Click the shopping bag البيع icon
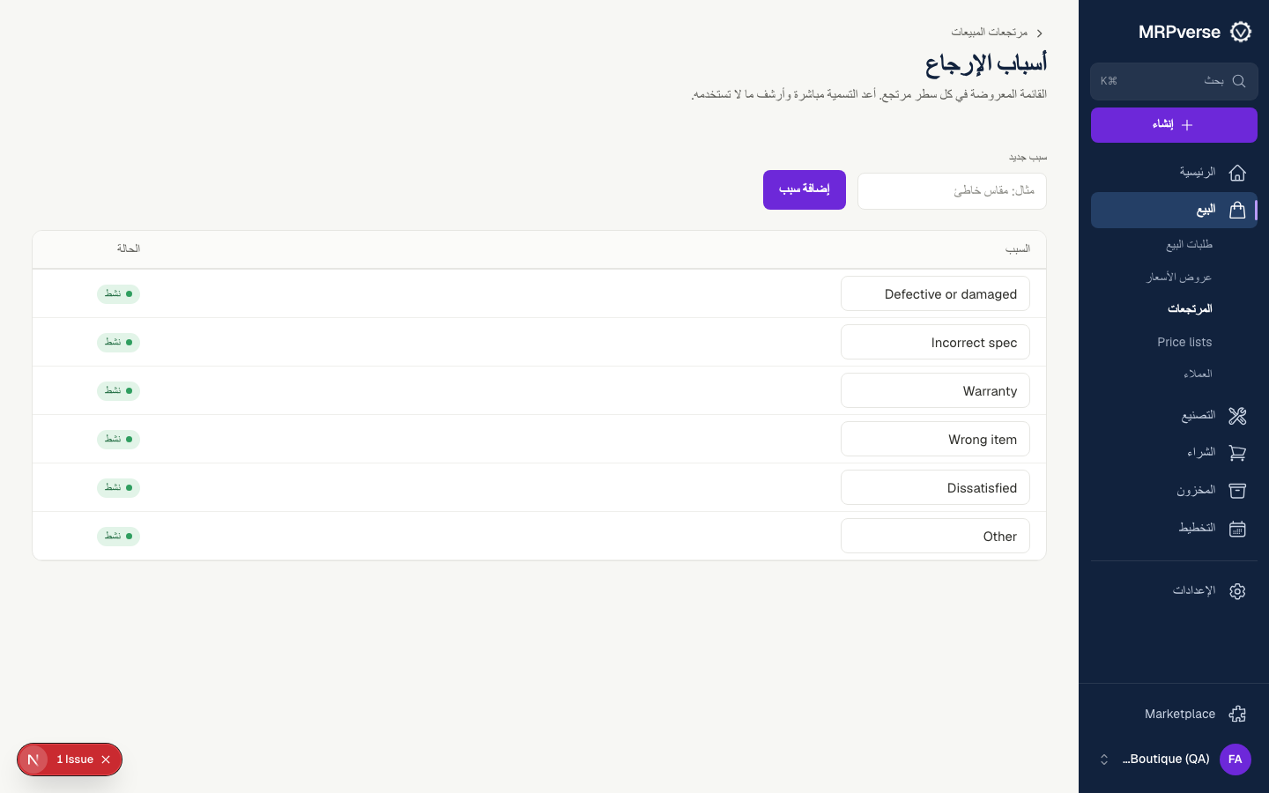The height and width of the screenshot is (793, 1269). (x=1237, y=210)
